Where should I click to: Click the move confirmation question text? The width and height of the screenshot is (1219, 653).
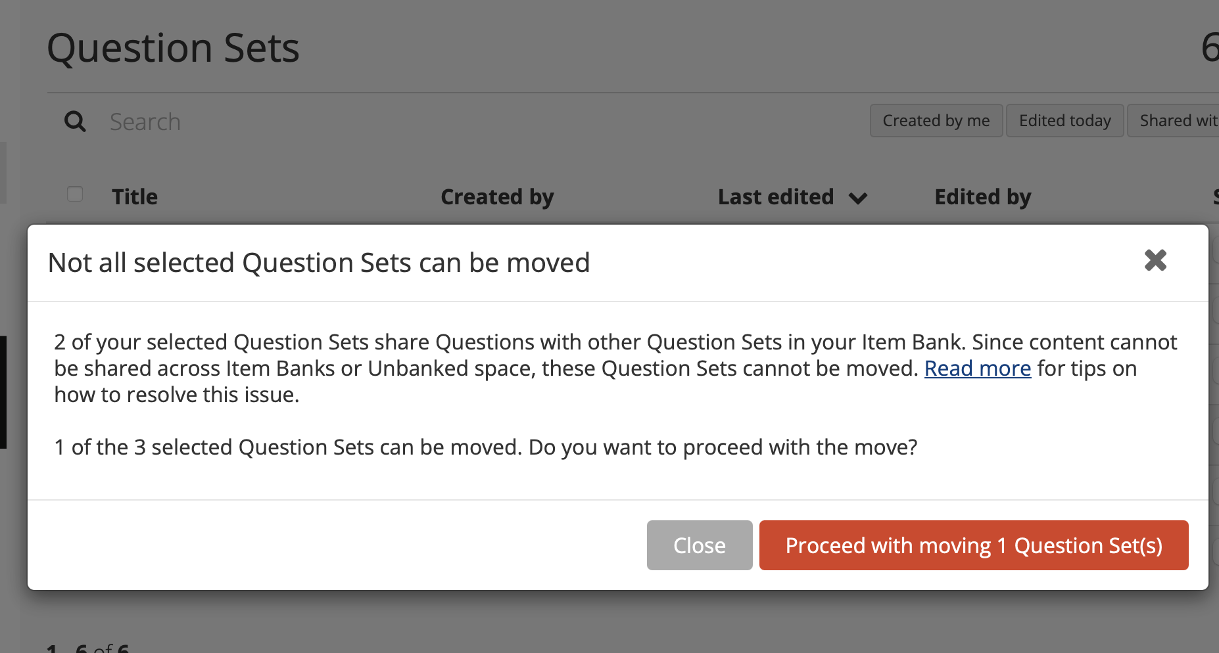tap(485, 447)
